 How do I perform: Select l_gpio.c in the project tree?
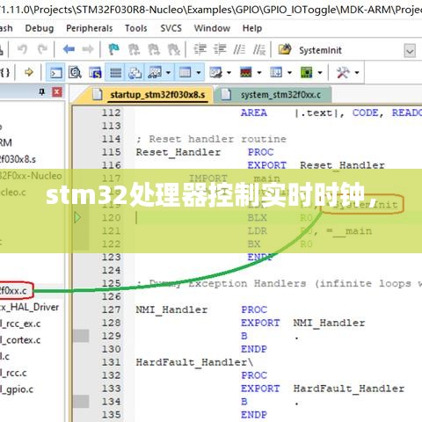[17, 389]
